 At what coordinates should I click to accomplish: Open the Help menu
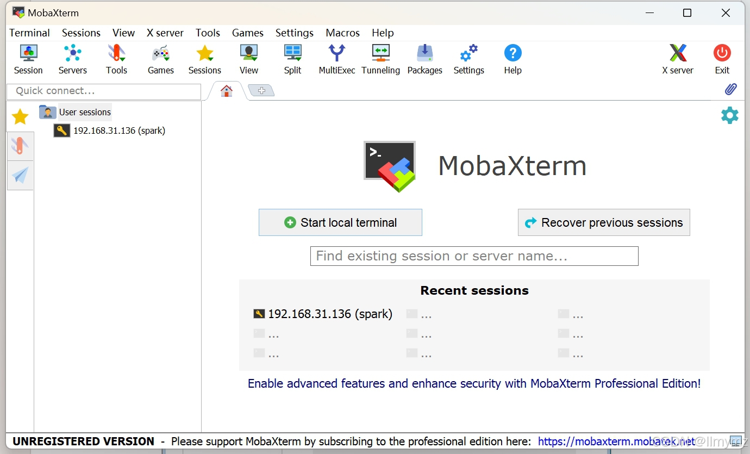383,33
